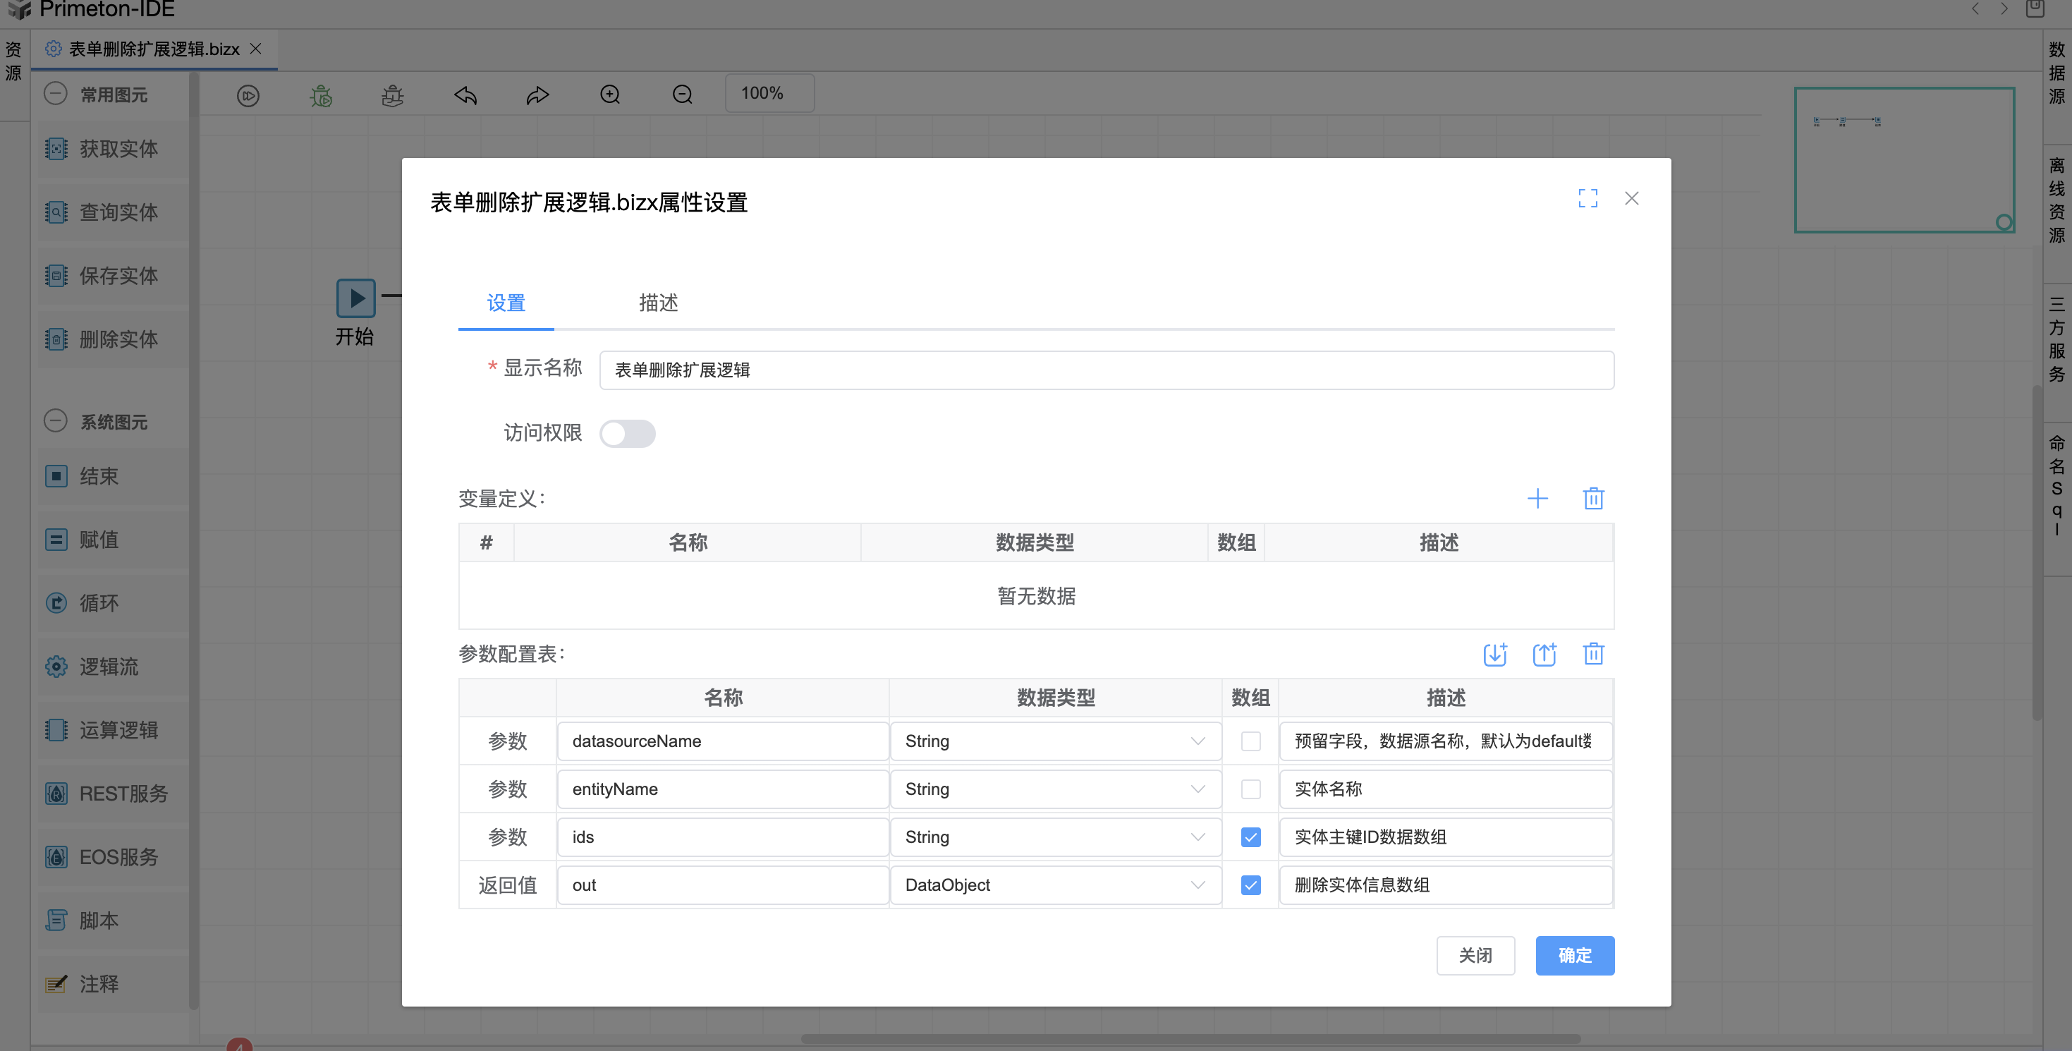The image size is (2072, 1051).
Task: Click the green debug bug icon
Action: (321, 95)
